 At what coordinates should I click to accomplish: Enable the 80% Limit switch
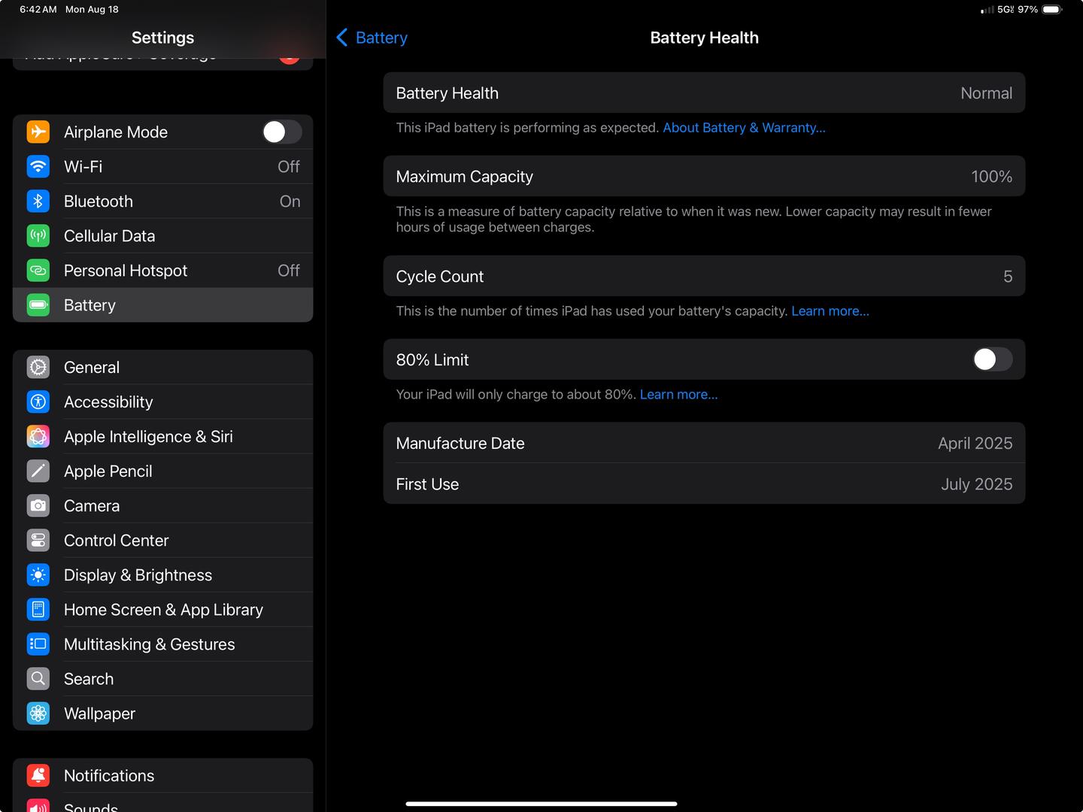pyautogui.click(x=993, y=359)
